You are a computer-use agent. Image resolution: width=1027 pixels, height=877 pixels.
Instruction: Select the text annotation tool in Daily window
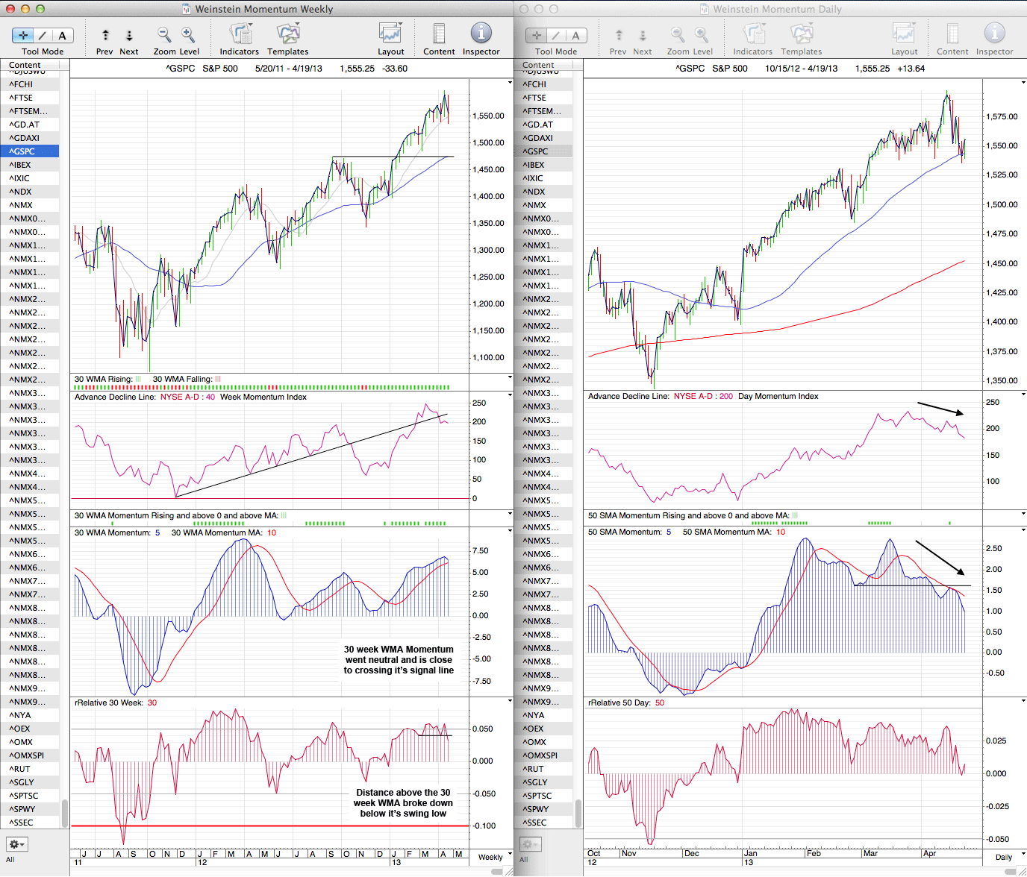point(576,35)
